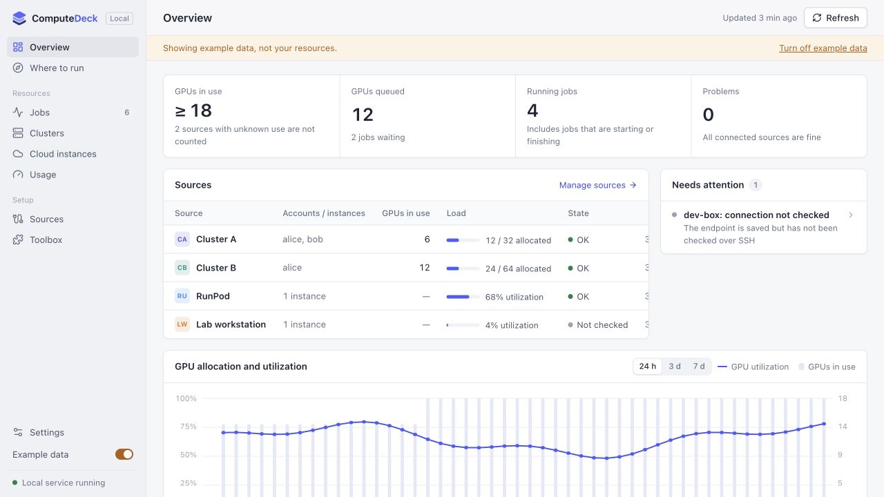The height and width of the screenshot is (497, 884).
Task: Click the gauge icon next to Usage
Action: [18, 175]
